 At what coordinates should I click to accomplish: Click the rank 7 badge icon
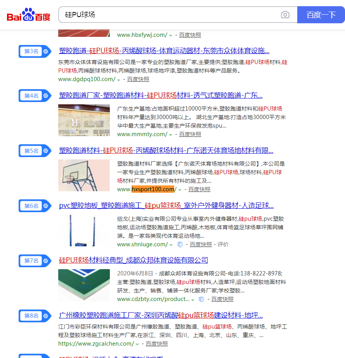[x=35, y=261]
